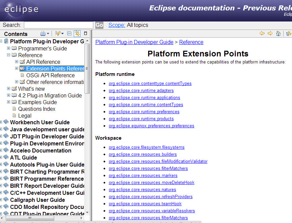Click the Examples Guide book icon
Screen dimensions: 292x223
point(14,102)
